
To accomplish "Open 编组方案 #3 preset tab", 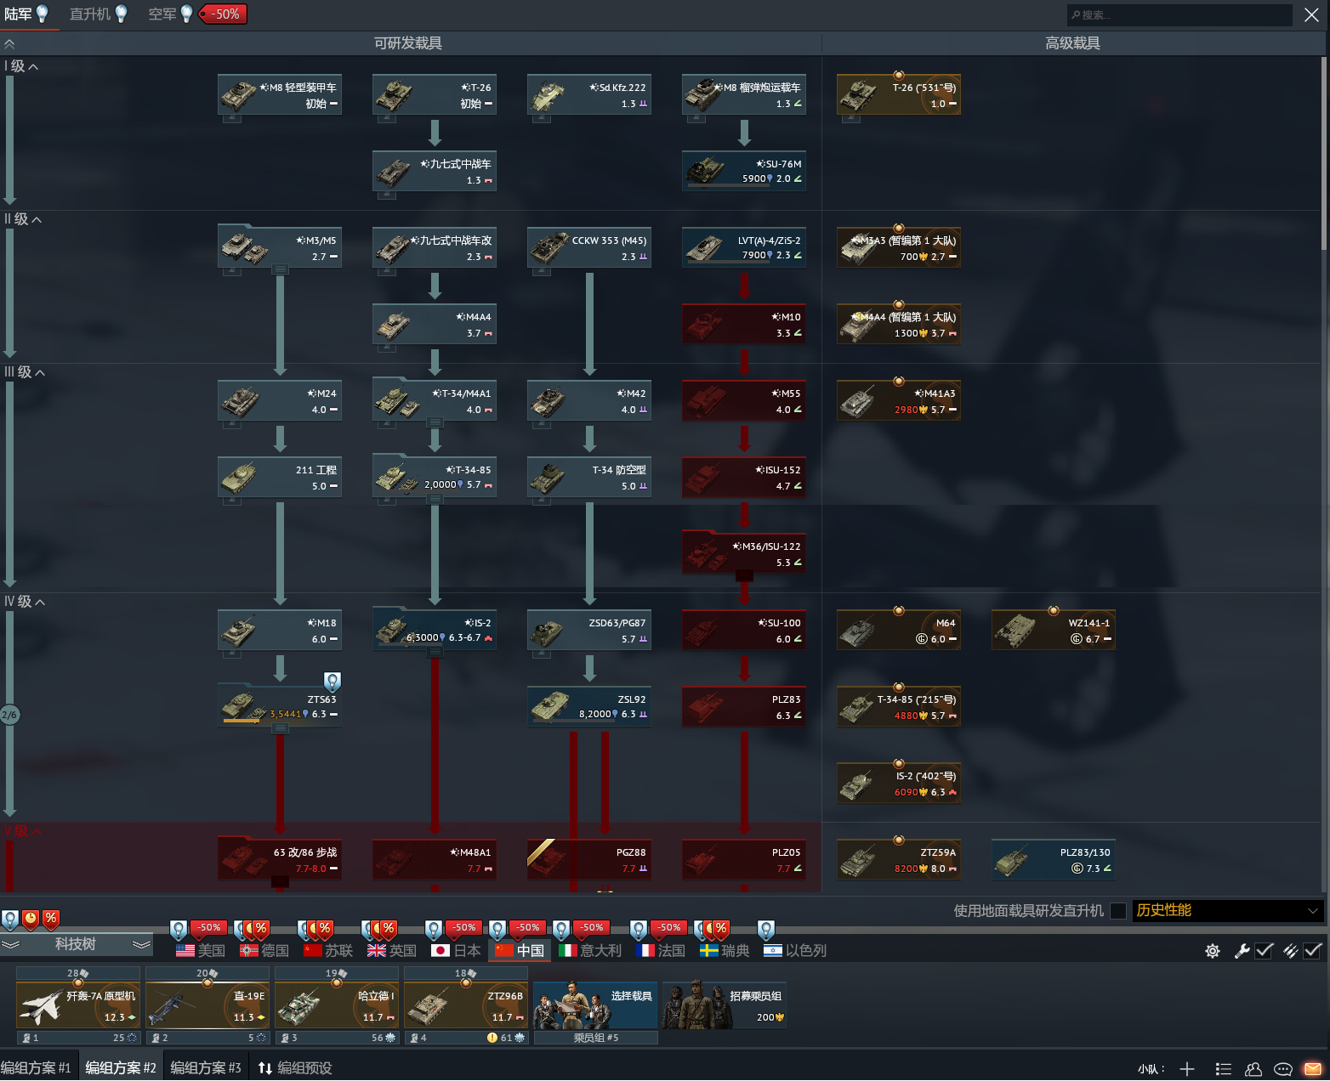I will [x=206, y=1068].
